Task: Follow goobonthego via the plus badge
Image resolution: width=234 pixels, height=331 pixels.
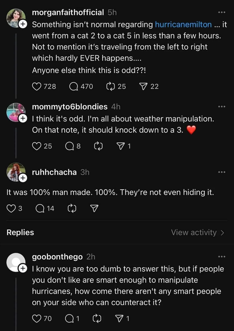Action: pyautogui.click(x=22, y=268)
